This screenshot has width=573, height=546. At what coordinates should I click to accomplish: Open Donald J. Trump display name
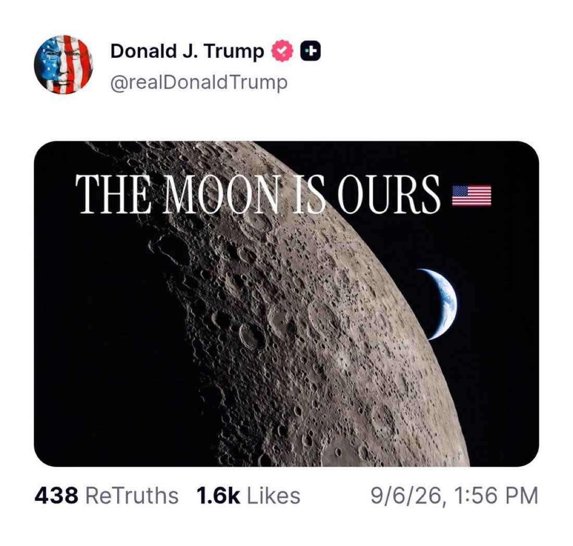coord(187,51)
